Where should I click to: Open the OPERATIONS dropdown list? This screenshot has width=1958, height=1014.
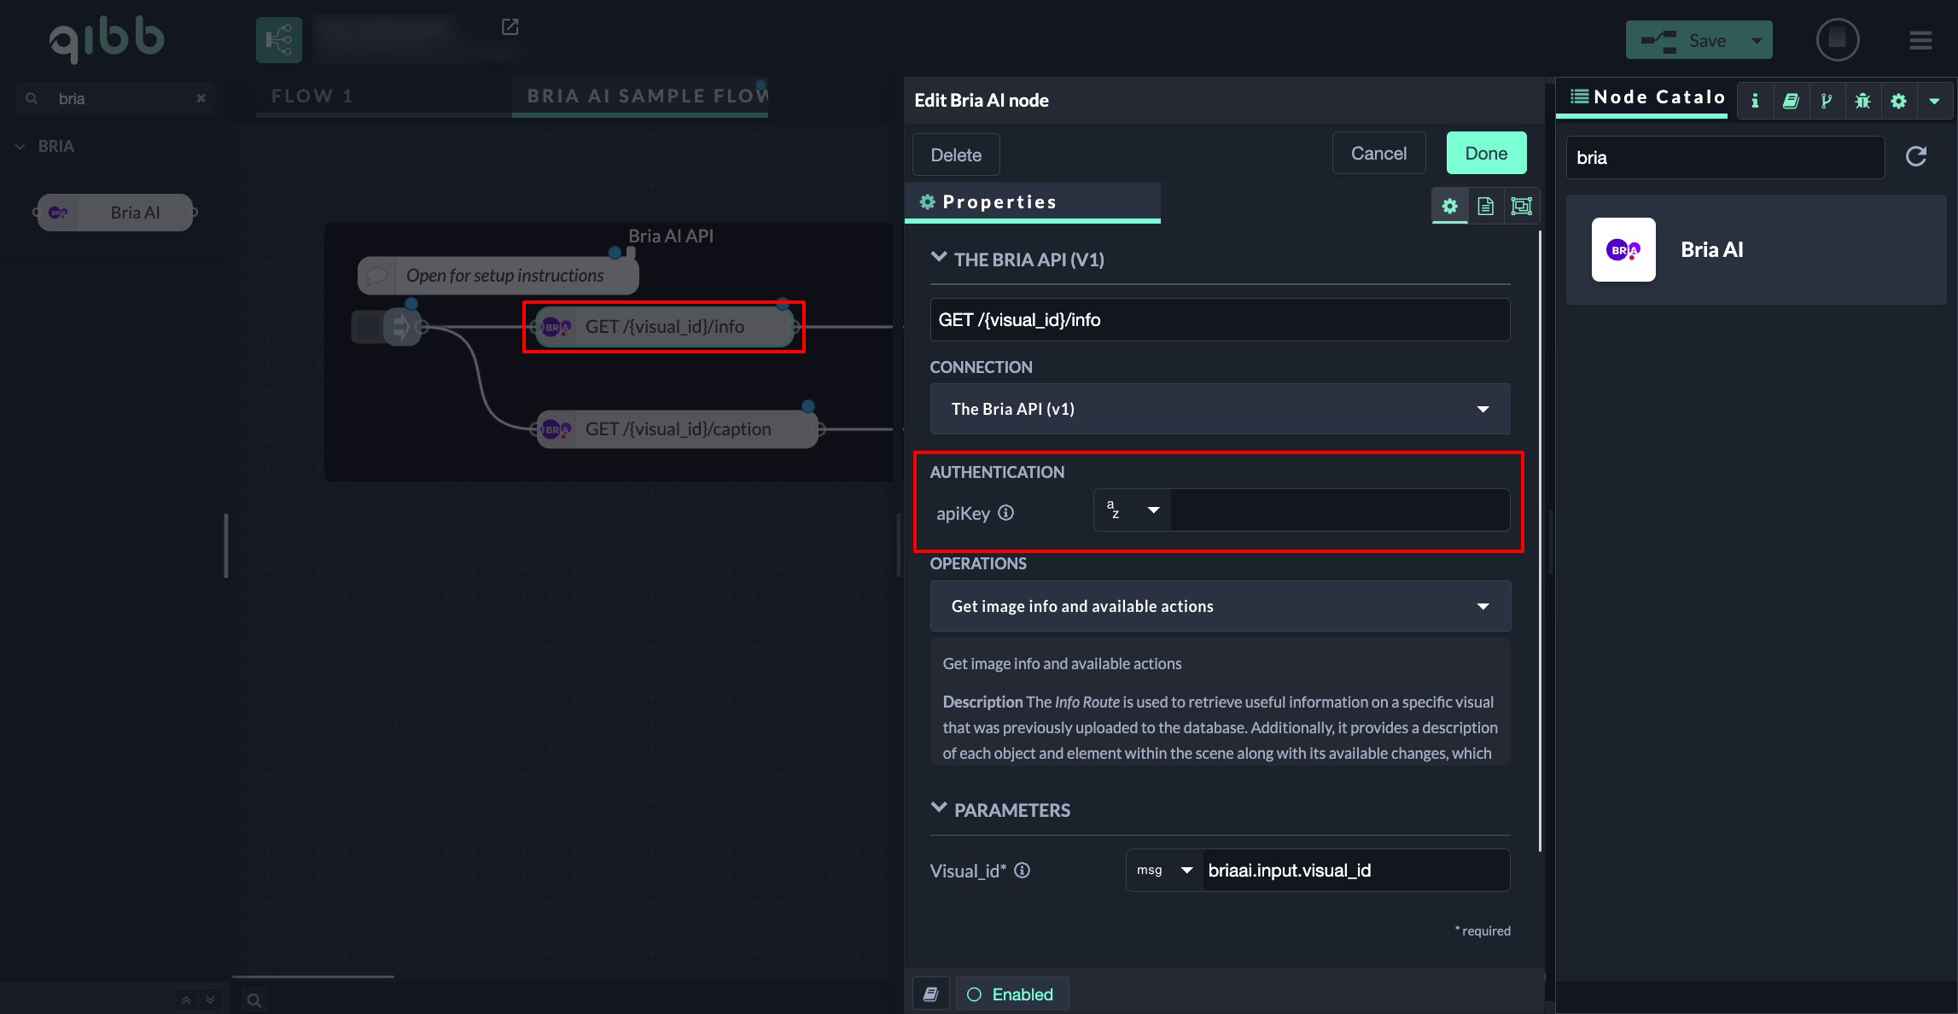1220,606
